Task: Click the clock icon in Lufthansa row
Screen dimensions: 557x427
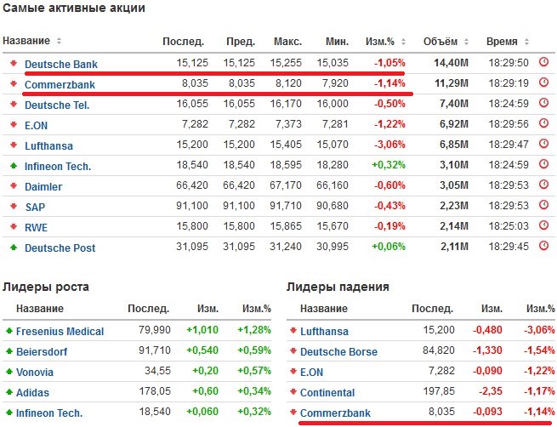Action: (544, 145)
